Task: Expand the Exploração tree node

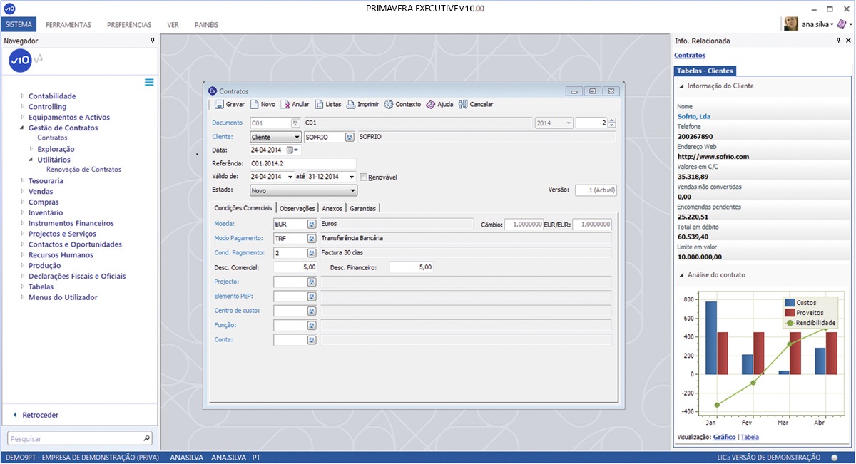Action: (31, 149)
